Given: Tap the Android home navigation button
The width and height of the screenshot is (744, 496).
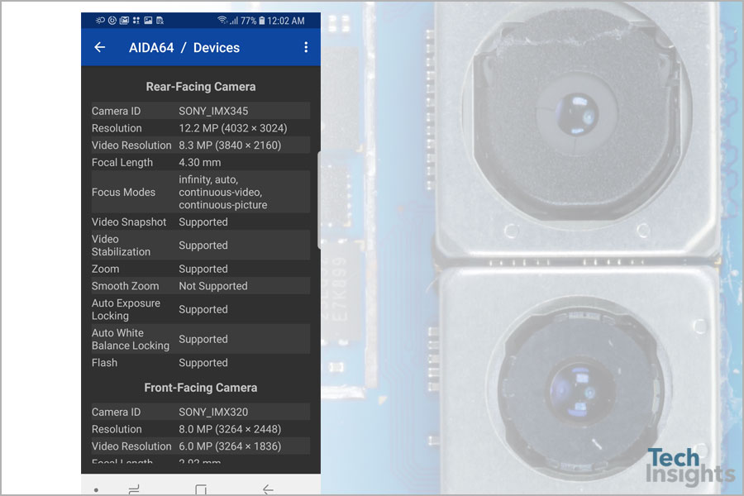Looking at the screenshot, I should [201, 489].
